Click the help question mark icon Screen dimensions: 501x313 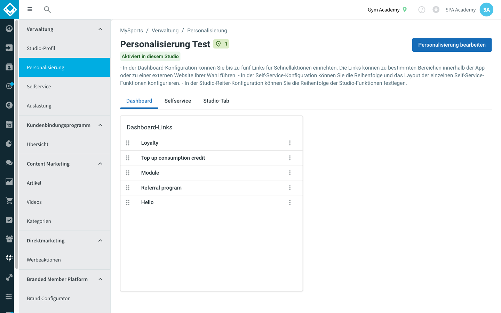coord(422,10)
